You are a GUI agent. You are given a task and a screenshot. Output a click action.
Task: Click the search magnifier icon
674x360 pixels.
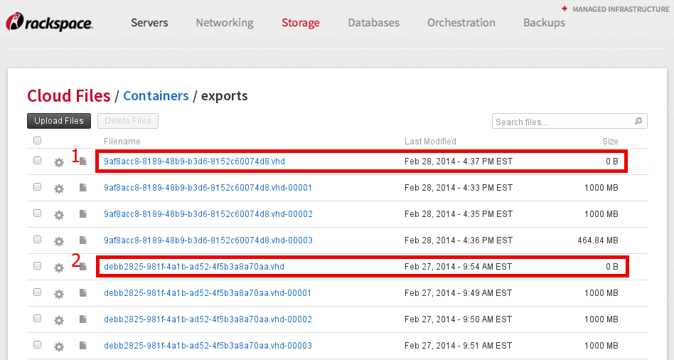coord(638,121)
